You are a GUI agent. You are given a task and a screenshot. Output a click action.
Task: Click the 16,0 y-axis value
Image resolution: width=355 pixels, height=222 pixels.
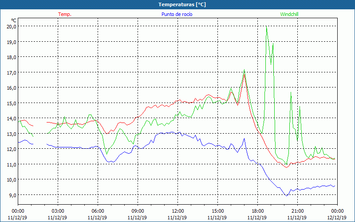tap(12, 87)
